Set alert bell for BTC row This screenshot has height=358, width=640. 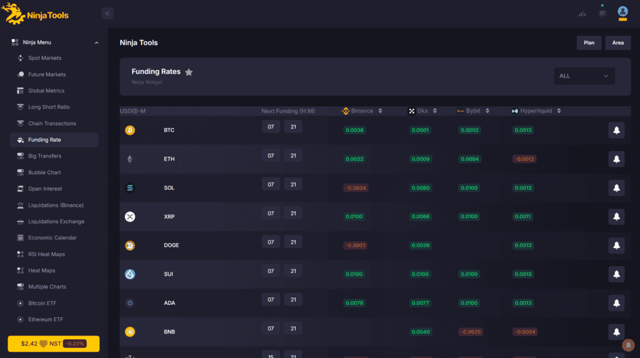616,130
